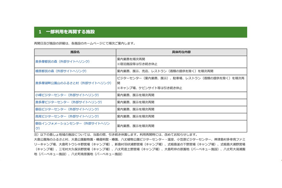Click the text 案内業務を順次再開
Screen dimensions: 282x188
pyautogui.click(x=131, y=59)
